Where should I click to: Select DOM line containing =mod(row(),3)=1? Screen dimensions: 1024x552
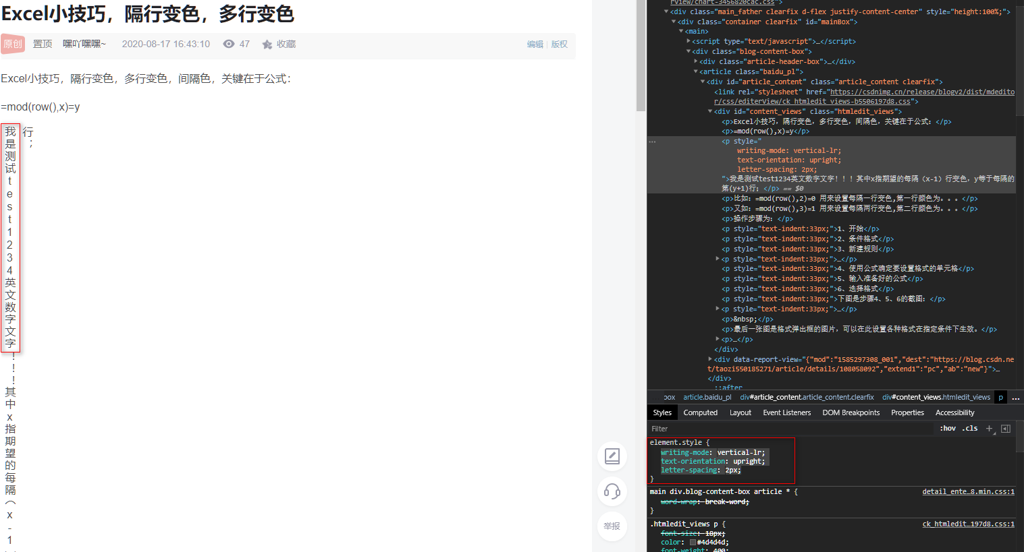(x=849, y=209)
